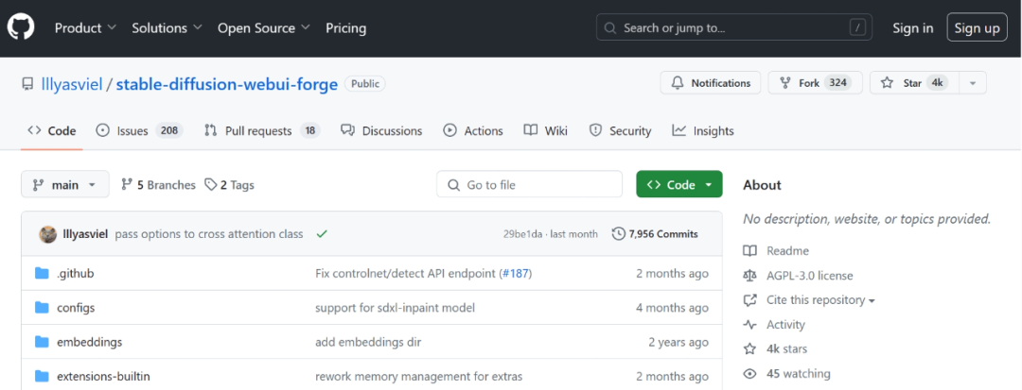Click the tags icon next to 2 Tags
This screenshot has height=390, width=1022.
[211, 185]
